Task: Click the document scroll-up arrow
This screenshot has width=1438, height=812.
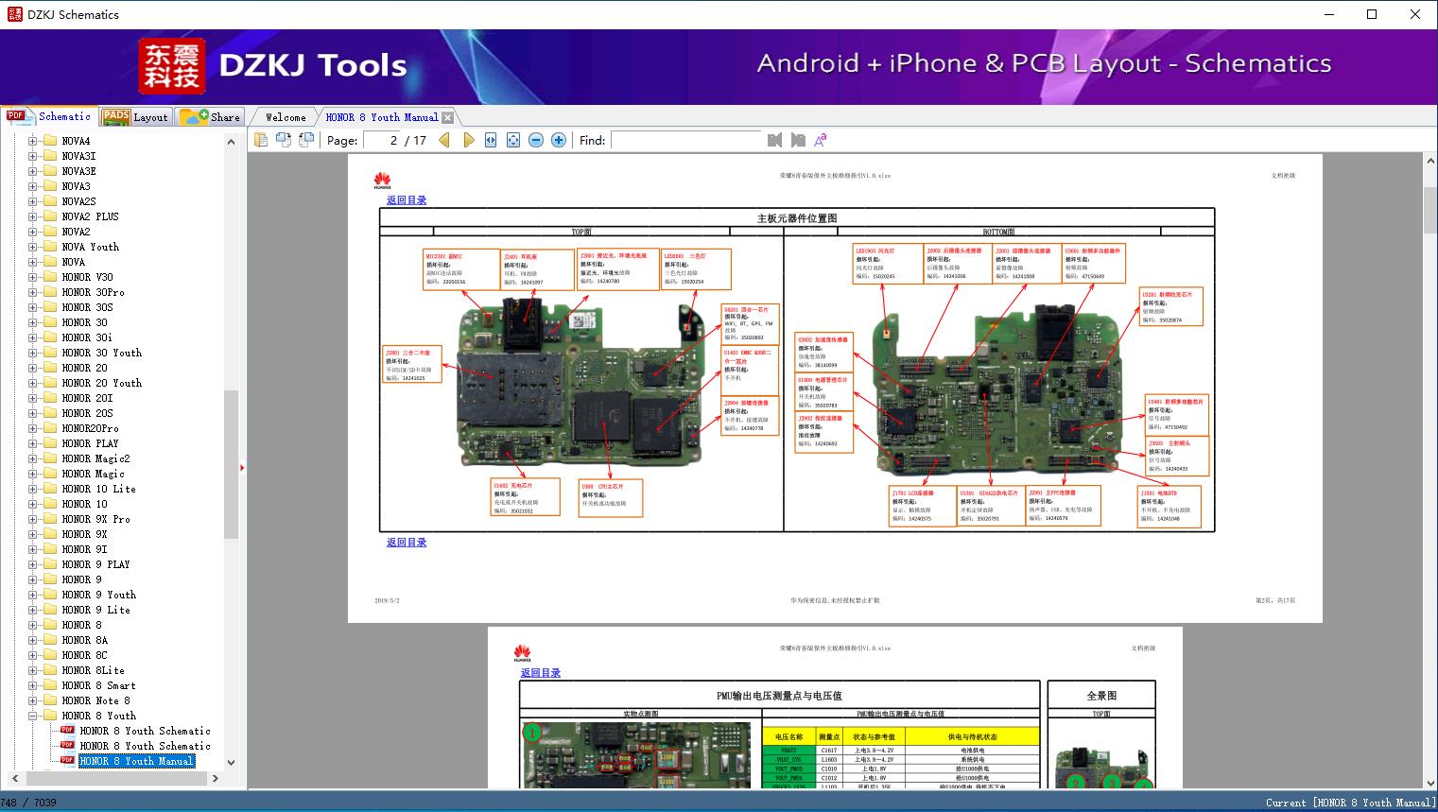Action: click(x=1429, y=162)
